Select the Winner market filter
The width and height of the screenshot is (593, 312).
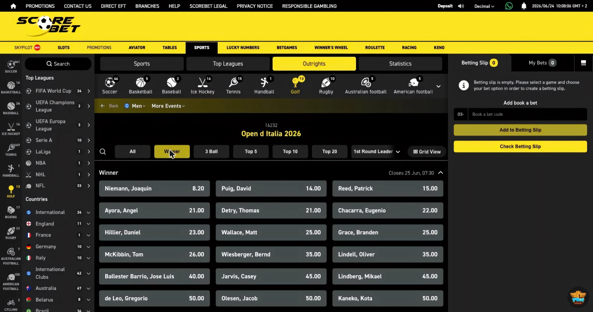pos(172,152)
